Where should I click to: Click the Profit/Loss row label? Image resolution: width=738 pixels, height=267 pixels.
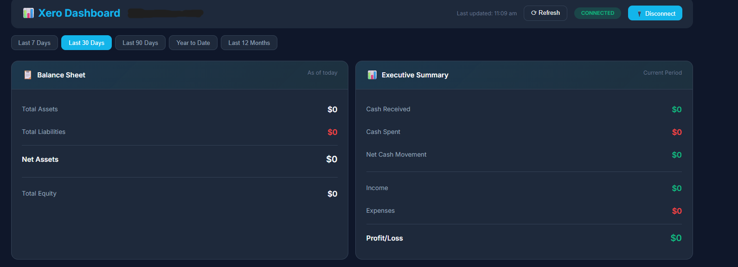[385, 238]
